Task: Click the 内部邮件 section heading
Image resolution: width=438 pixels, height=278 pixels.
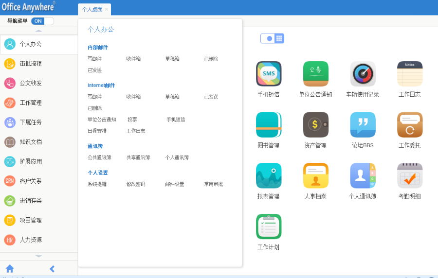Action: tap(98, 48)
